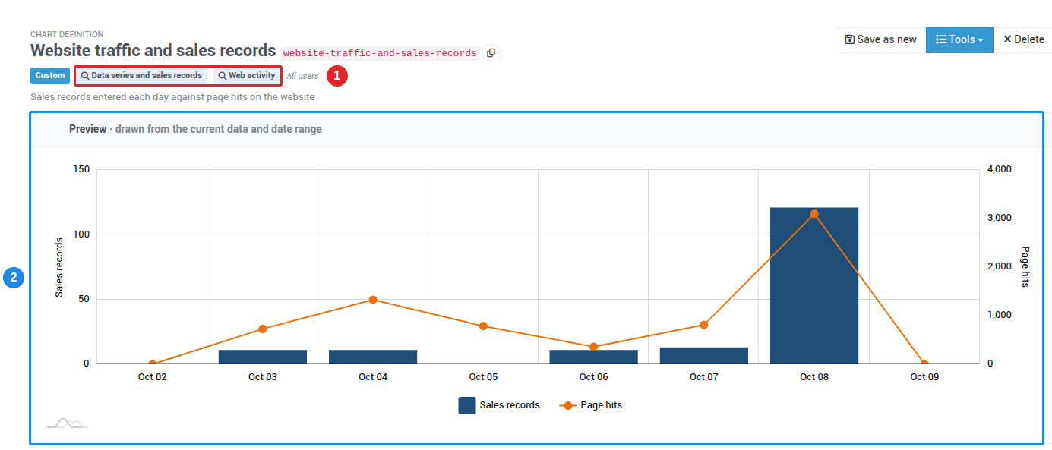Click the Sales records vertical axis title

[59, 267]
